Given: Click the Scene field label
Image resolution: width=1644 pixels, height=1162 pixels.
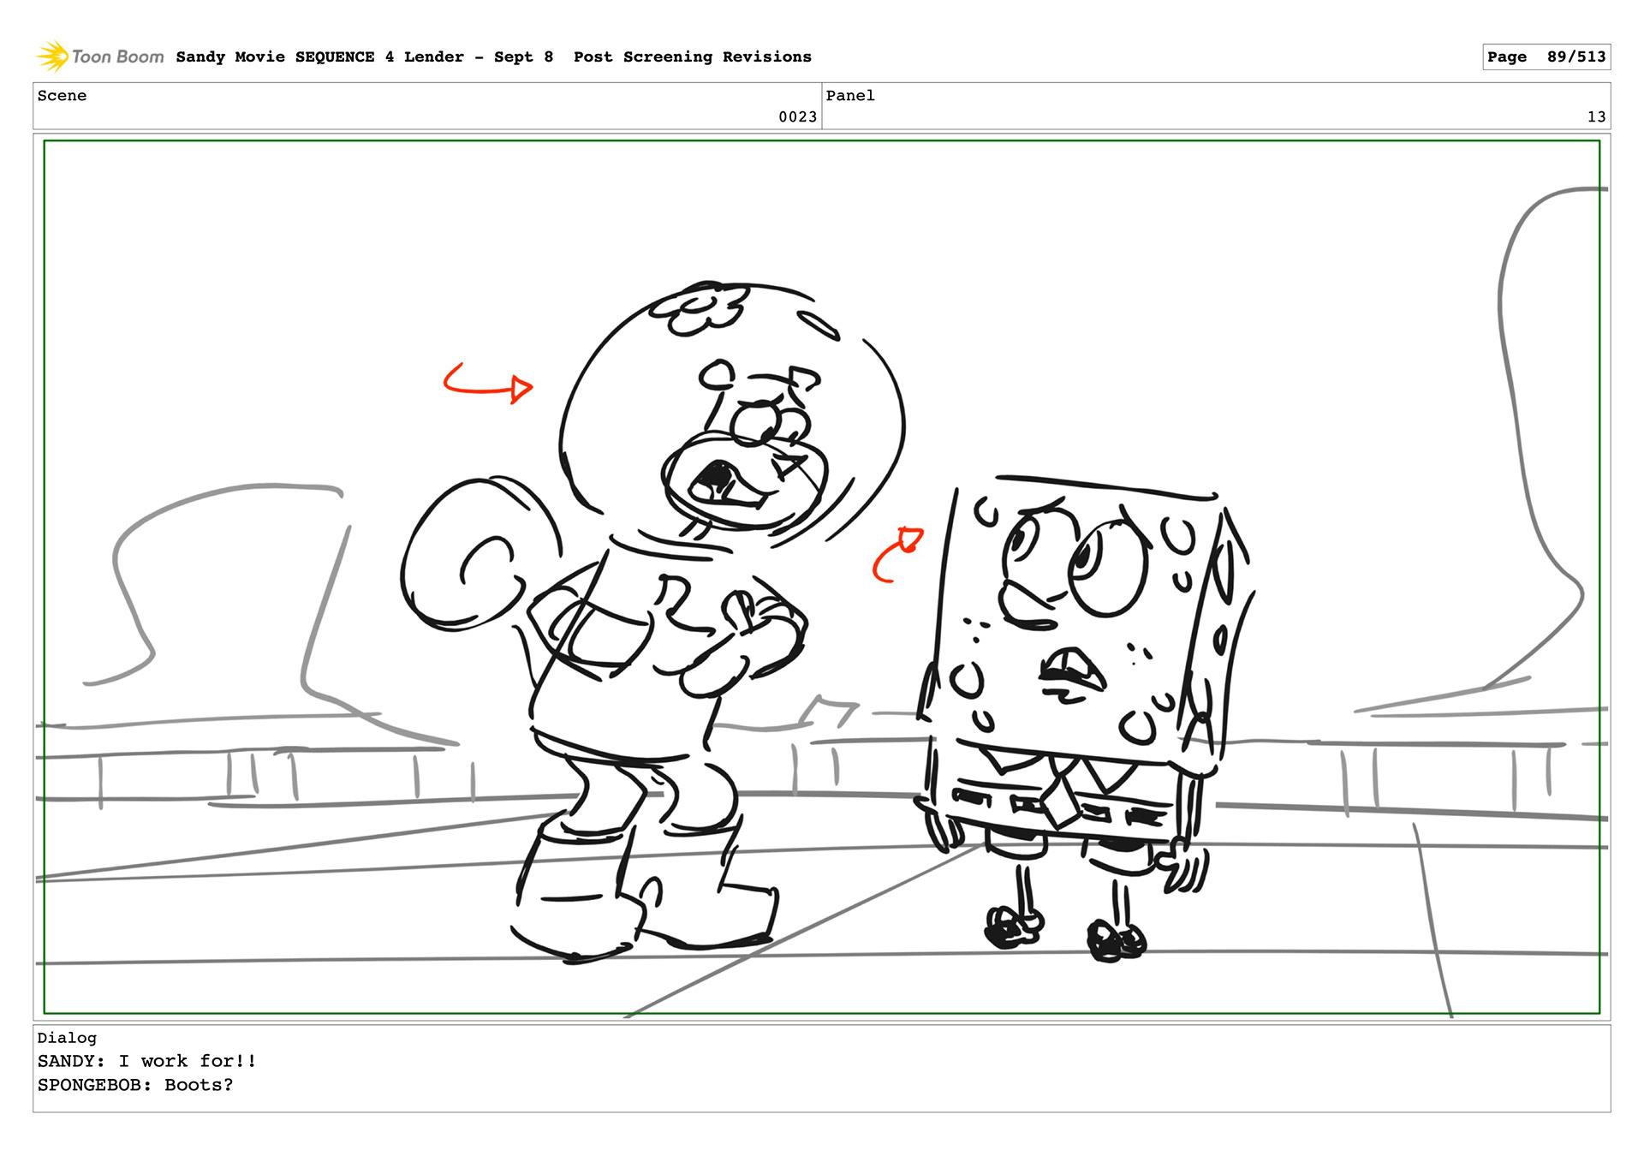Looking at the screenshot, I should pyautogui.click(x=62, y=96).
